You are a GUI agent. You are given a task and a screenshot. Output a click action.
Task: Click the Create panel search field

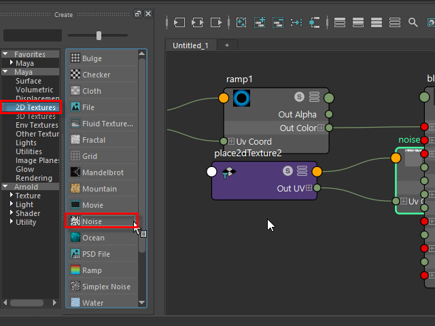click(32, 35)
